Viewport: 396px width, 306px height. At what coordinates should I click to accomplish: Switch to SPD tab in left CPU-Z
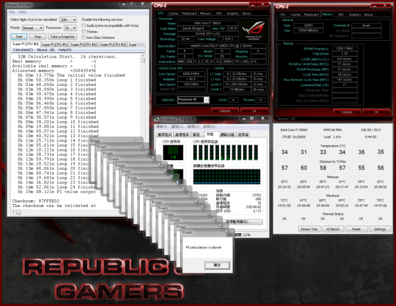point(218,14)
